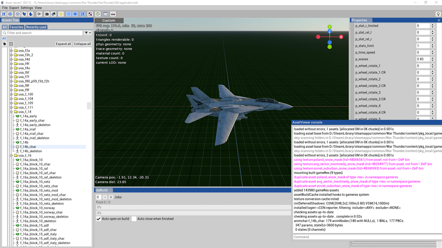This screenshot has height=248, width=442.
Task: Click the blue All filter label
Action: pos(4,38)
